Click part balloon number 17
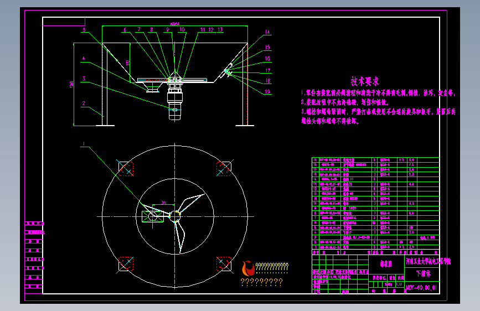This screenshot has width=480, height=311. click(268, 70)
